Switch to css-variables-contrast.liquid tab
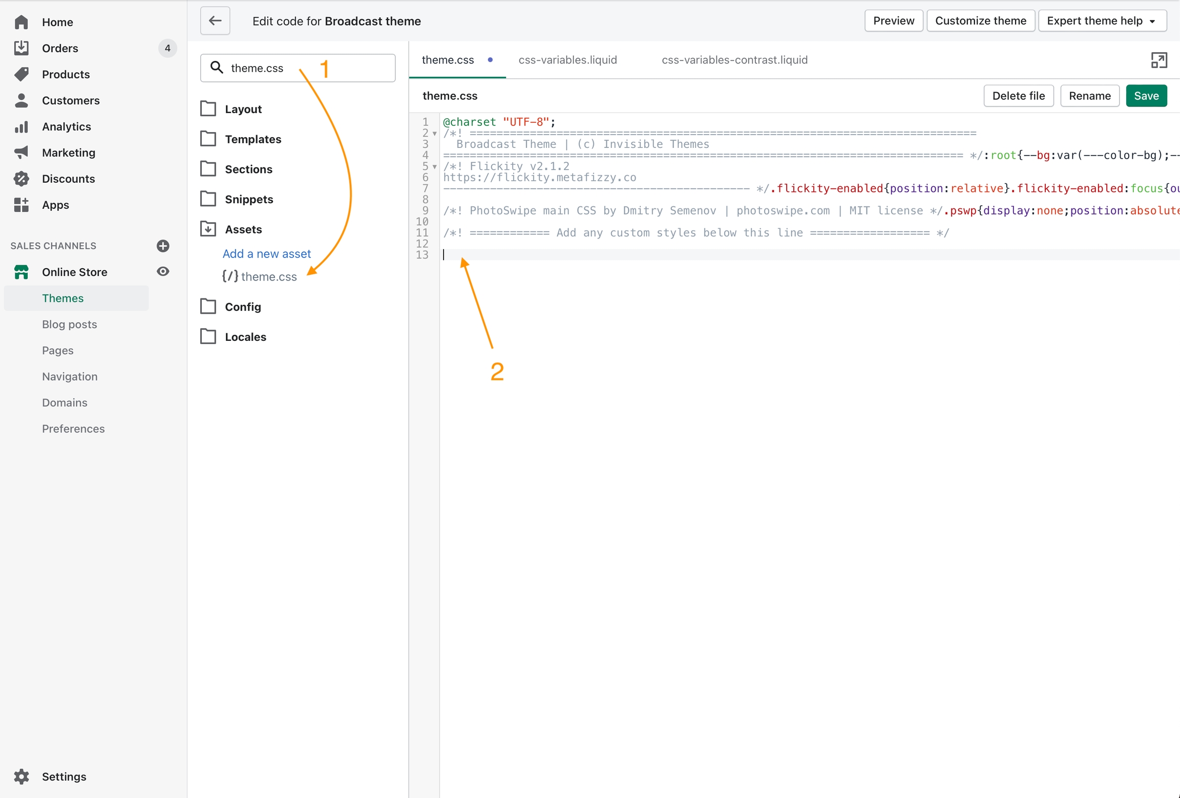This screenshot has height=798, width=1180. 734,60
